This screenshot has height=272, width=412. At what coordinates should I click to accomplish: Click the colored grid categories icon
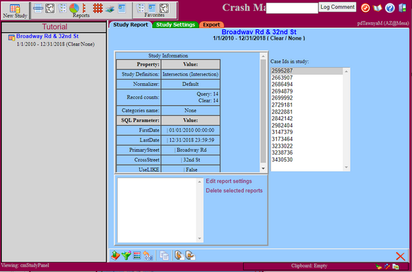pyautogui.click(x=137, y=256)
